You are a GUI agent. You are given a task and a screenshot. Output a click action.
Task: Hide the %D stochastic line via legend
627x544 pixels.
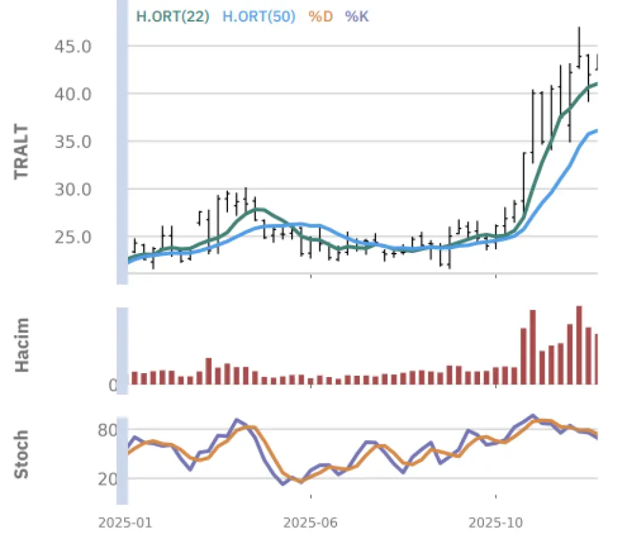click(x=321, y=16)
